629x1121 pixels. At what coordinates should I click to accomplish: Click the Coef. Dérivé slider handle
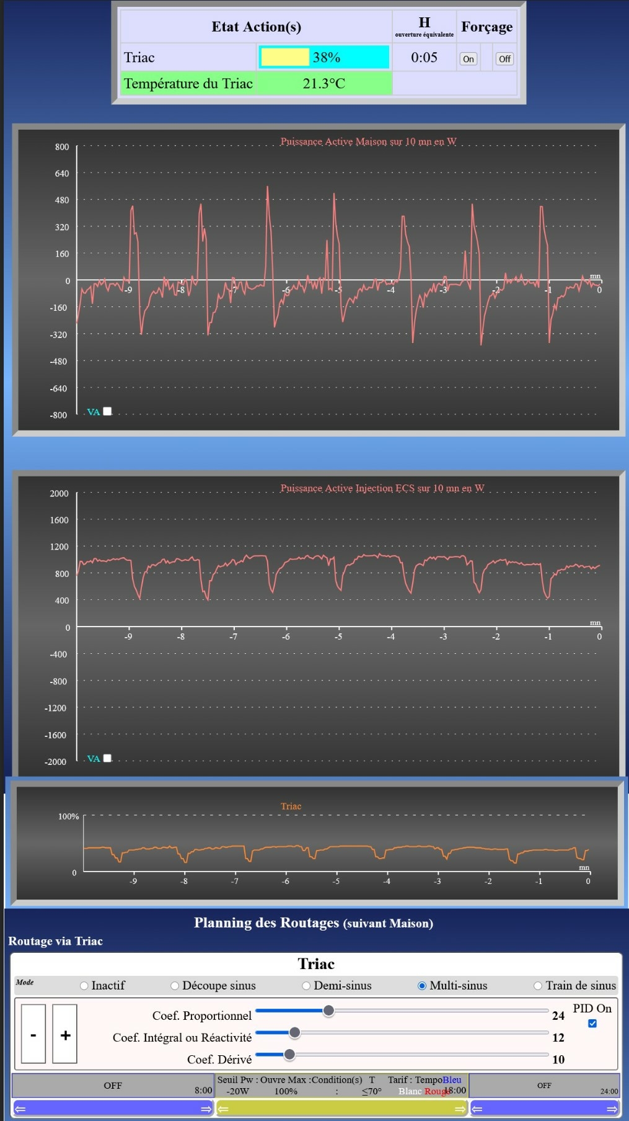pyautogui.click(x=289, y=1055)
